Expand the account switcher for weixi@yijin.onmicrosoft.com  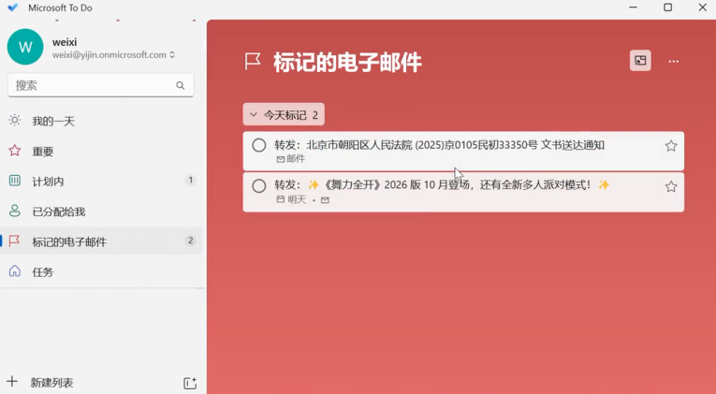(x=171, y=55)
